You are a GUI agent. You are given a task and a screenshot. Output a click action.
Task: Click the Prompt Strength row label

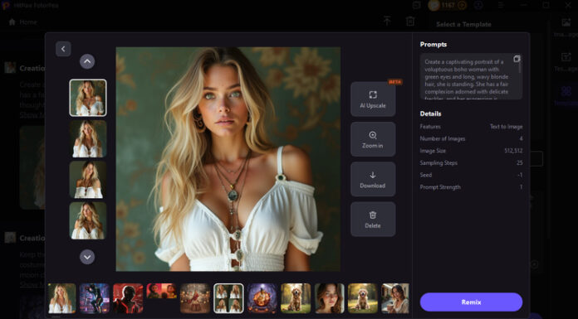440,187
